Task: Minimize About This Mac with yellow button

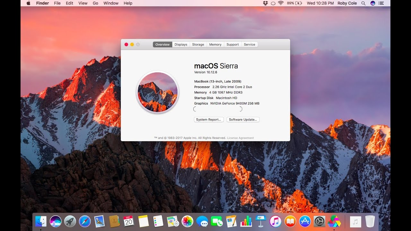Action: (132, 45)
